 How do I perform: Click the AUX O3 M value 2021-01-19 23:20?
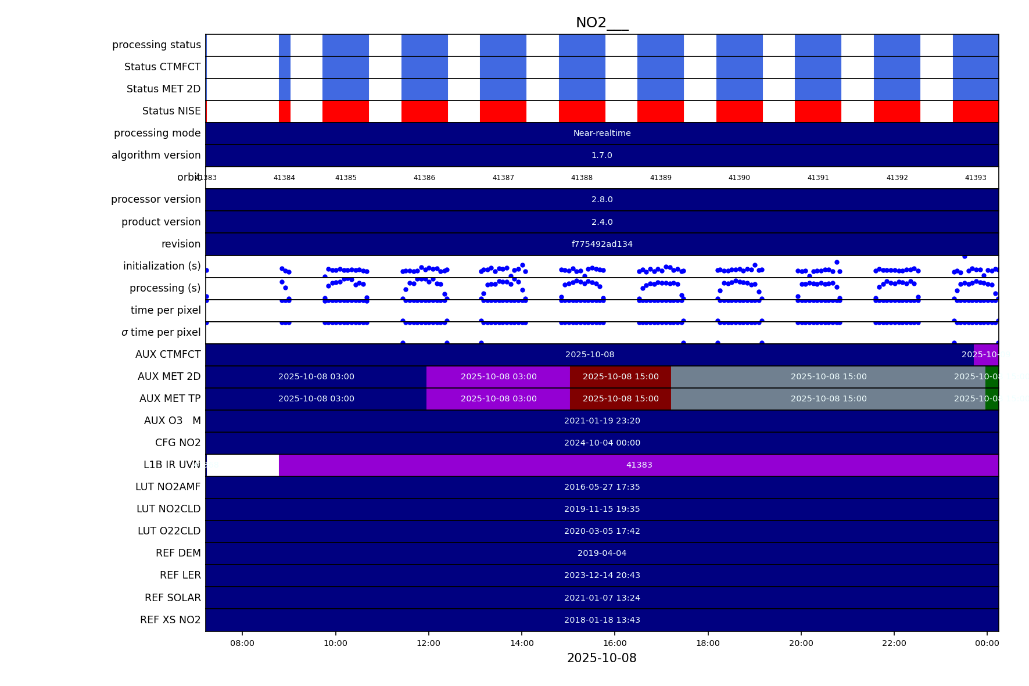click(602, 421)
